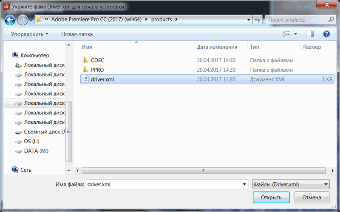This screenshot has width=340, height=212.
Task: Change view with the view mode icon
Action: coord(286,34)
